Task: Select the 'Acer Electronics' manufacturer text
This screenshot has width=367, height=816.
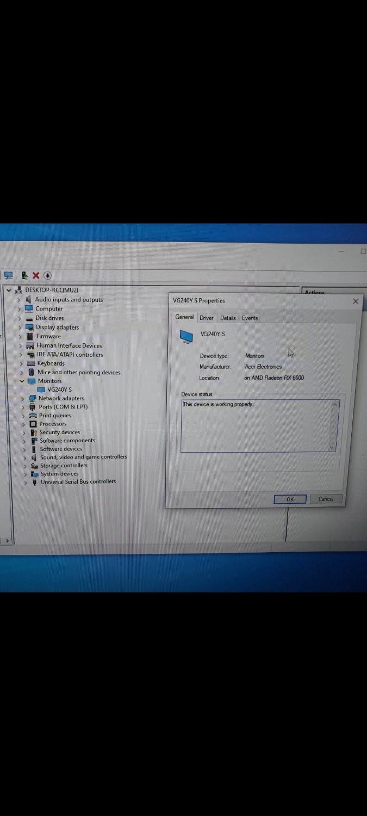Action: pyautogui.click(x=263, y=367)
